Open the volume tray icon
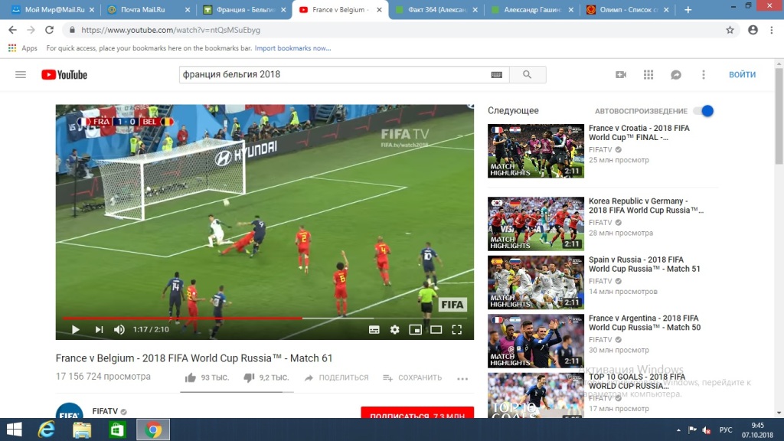784x441 pixels. click(707, 430)
